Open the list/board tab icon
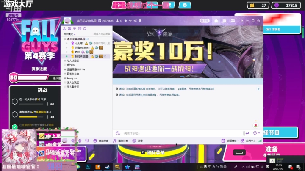Screen dimensions: 305x171 [x=225, y=21]
